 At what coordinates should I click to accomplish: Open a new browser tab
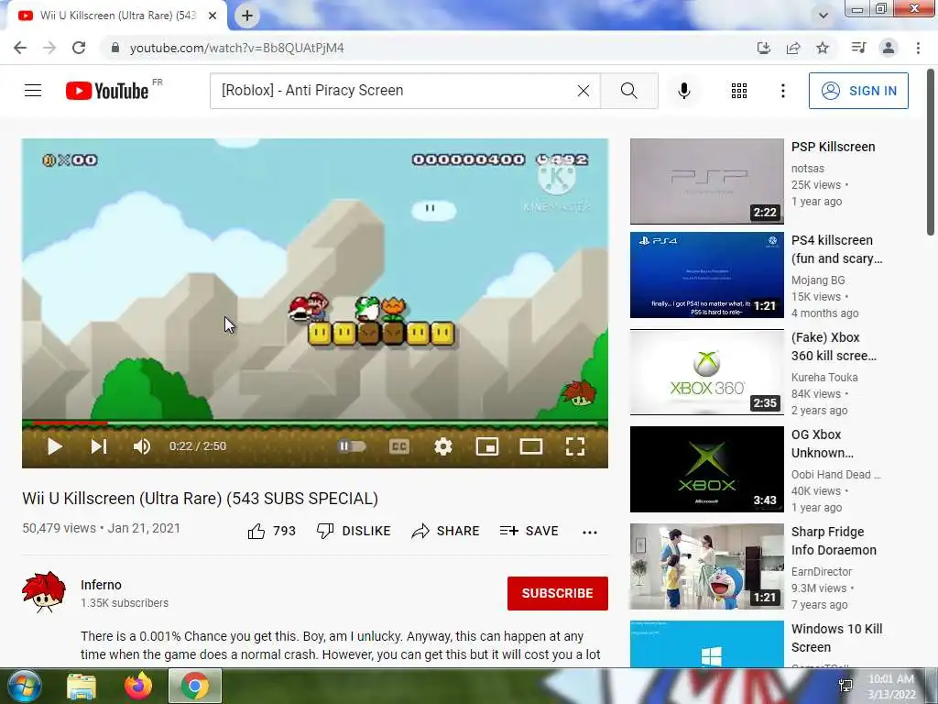[x=247, y=16]
